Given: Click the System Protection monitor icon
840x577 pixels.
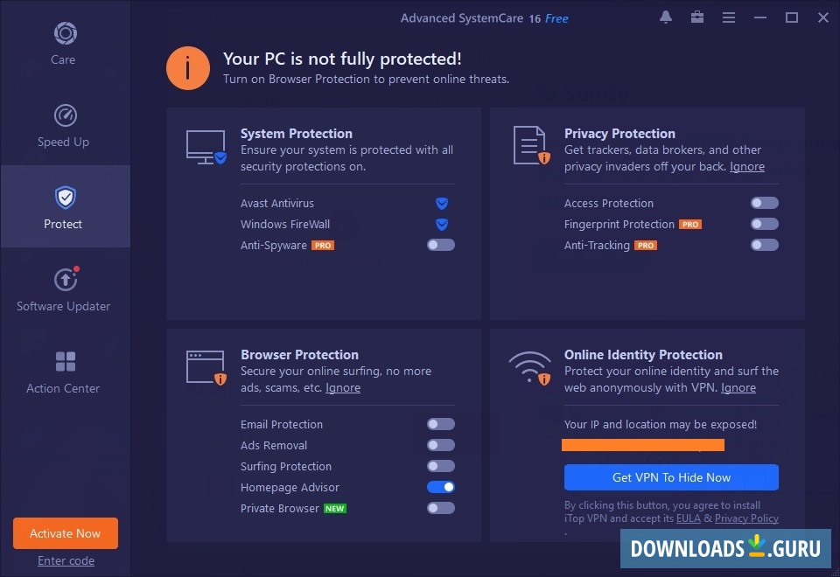Looking at the screenshot, I should 206,146.
